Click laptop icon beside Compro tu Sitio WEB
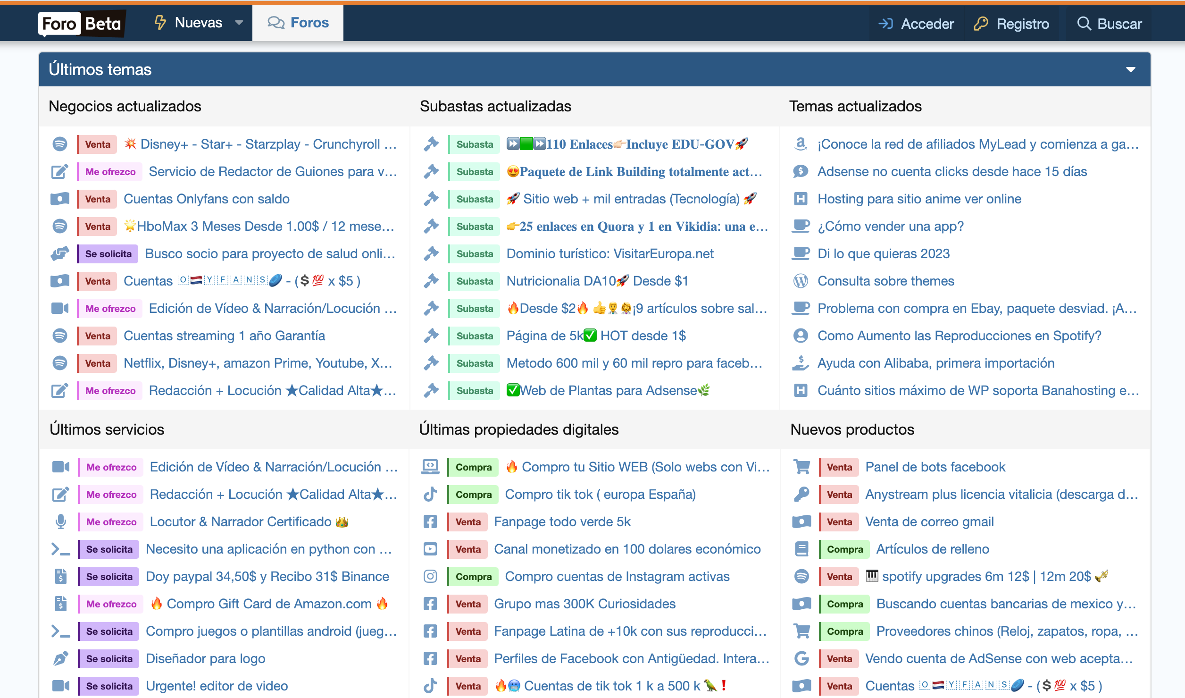1185x698 pixels. [x=430, y=467]
